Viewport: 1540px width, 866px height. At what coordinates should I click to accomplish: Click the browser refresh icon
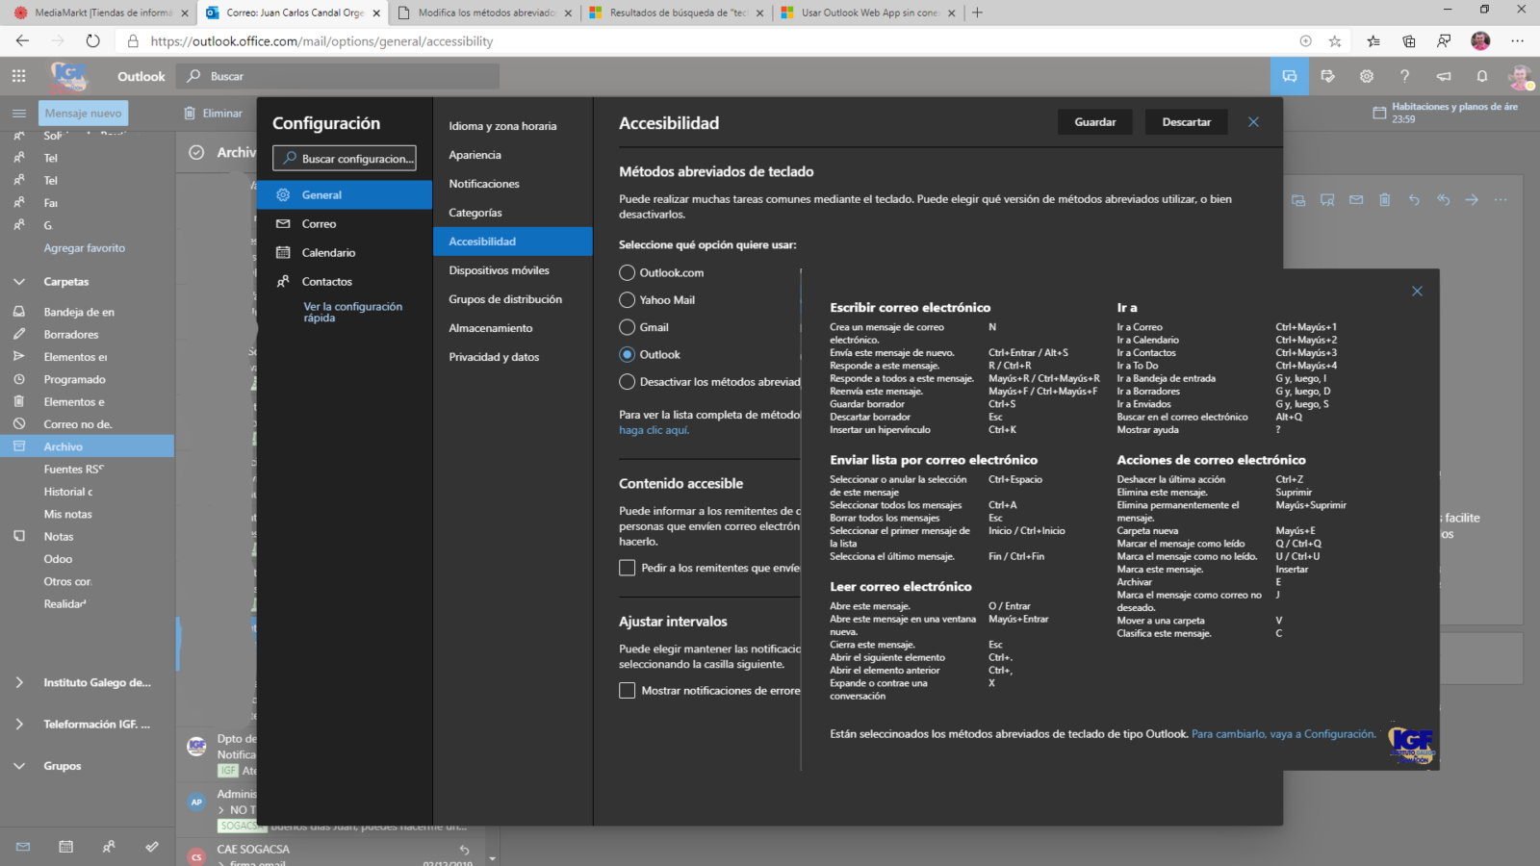[92, 40]
